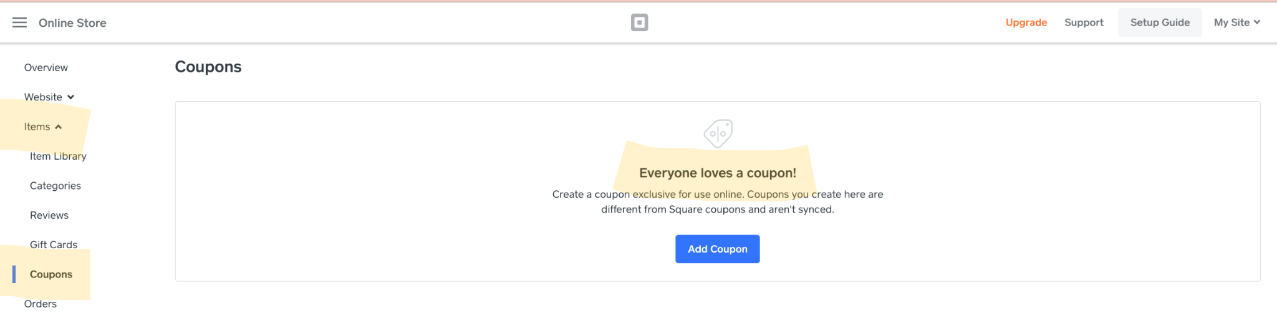
Task: Open the Item Library page
Action: tap(58, 156)
